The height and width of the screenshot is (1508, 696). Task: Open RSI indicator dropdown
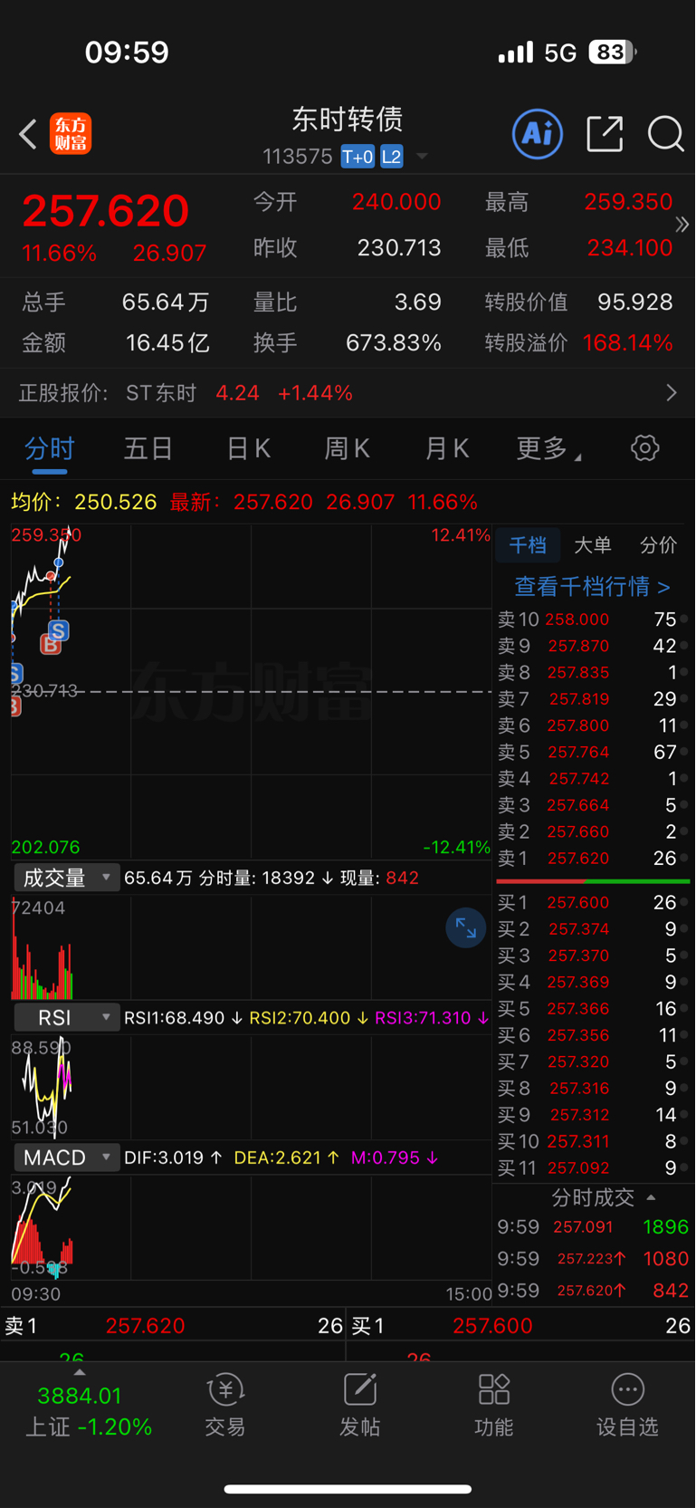point(66,1017)
